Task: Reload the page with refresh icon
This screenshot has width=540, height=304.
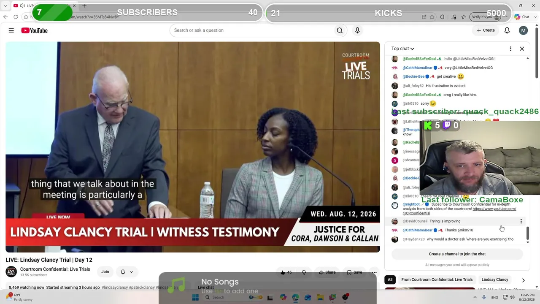Action: coord(16,17)
